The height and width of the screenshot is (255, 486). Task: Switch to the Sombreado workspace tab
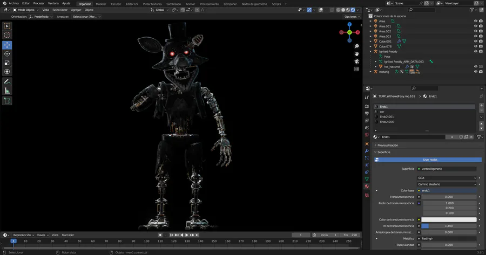(x=173, y=4)
